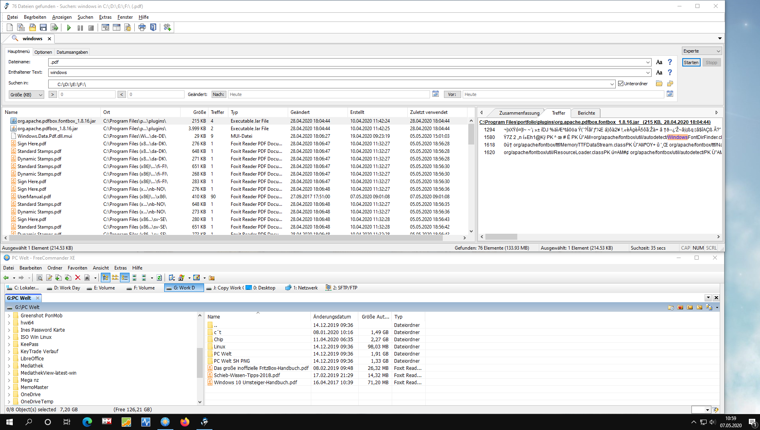Open the help book icon in the toolbar
Screen dimensions: 760x430
tap(153, 27)
